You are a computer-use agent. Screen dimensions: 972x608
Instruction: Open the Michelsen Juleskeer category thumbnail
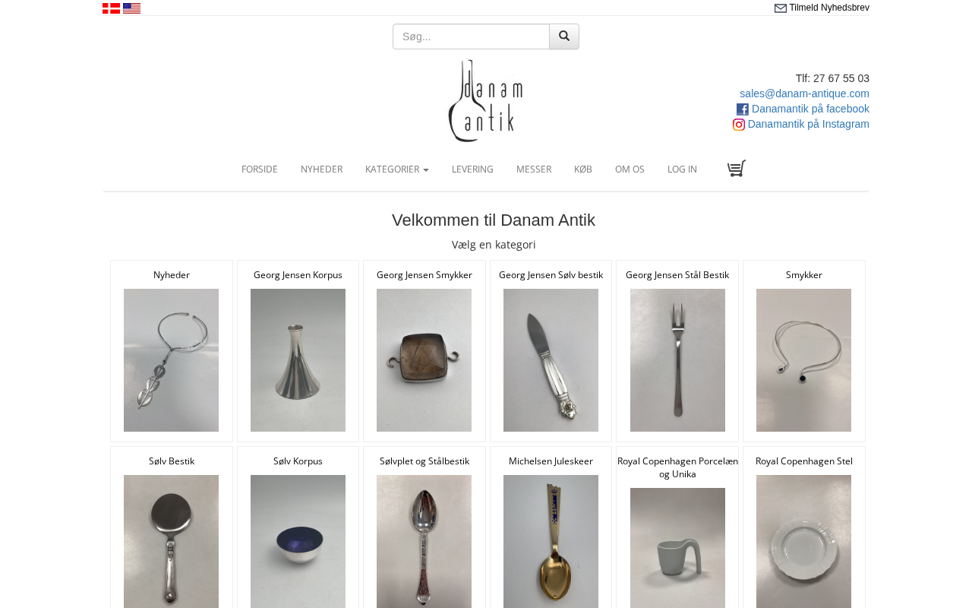coord(551,541)
